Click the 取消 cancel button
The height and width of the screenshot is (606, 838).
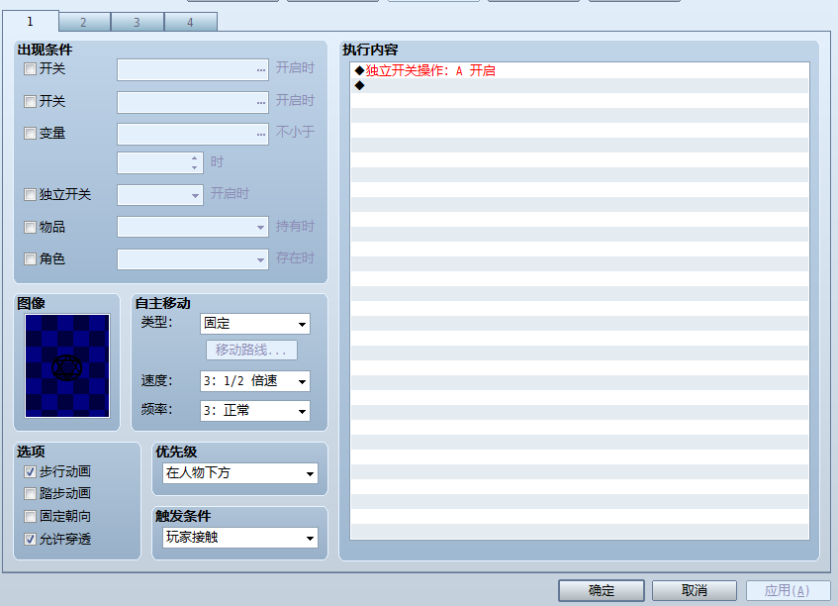point(695,590)
